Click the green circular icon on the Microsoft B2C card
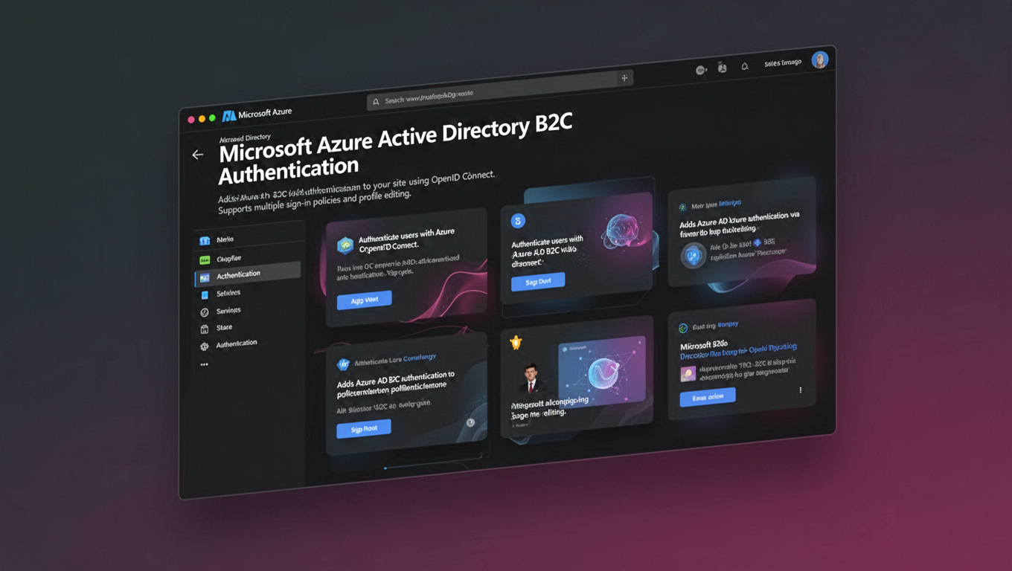This screenshot has width=1012, height=571. (x=682, y=328)
